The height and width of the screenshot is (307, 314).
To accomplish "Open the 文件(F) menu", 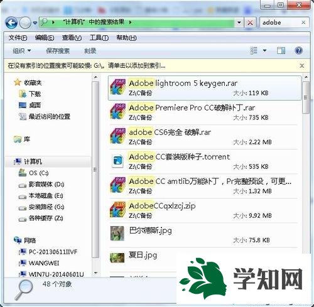I will click(18, 38).
